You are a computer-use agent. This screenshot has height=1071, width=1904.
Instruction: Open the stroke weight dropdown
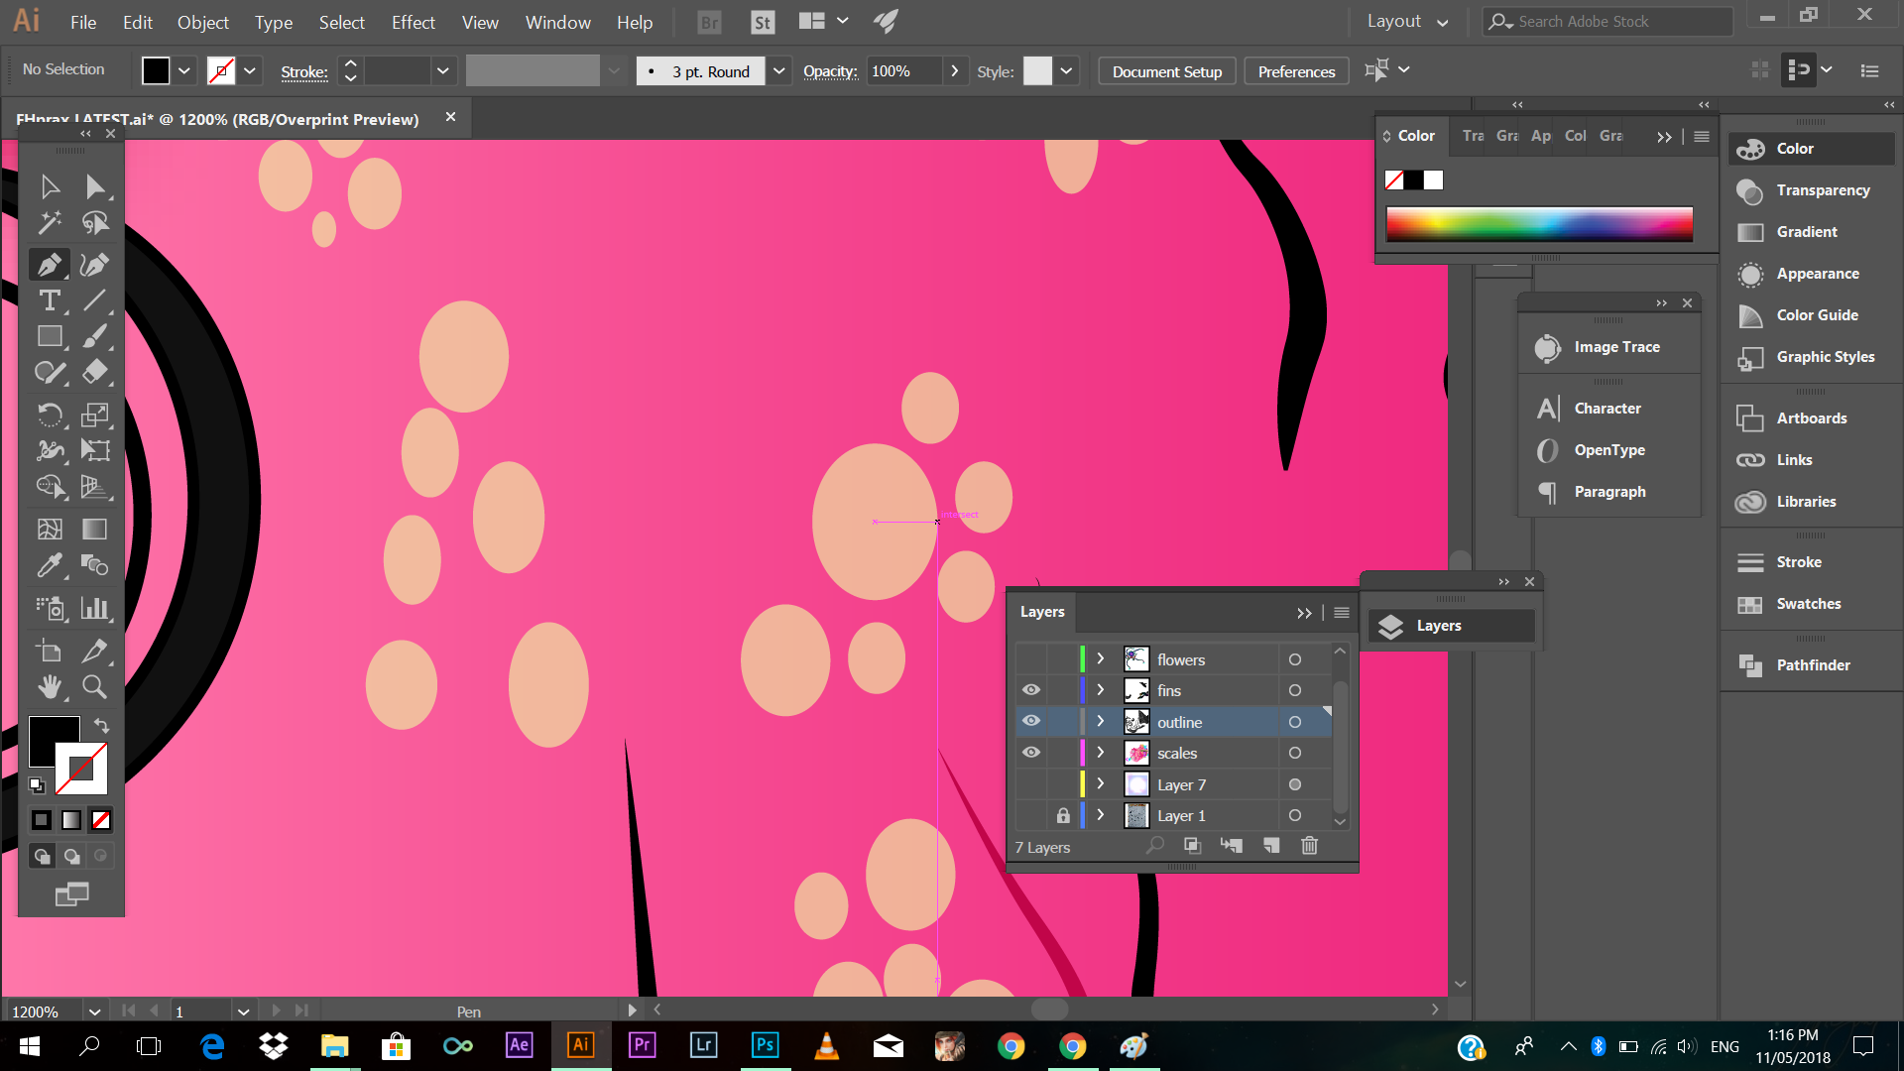click(443, 71)
